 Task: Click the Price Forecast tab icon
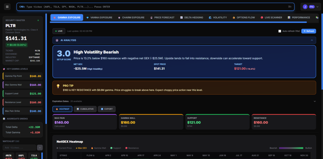click(x=151, y=17)
